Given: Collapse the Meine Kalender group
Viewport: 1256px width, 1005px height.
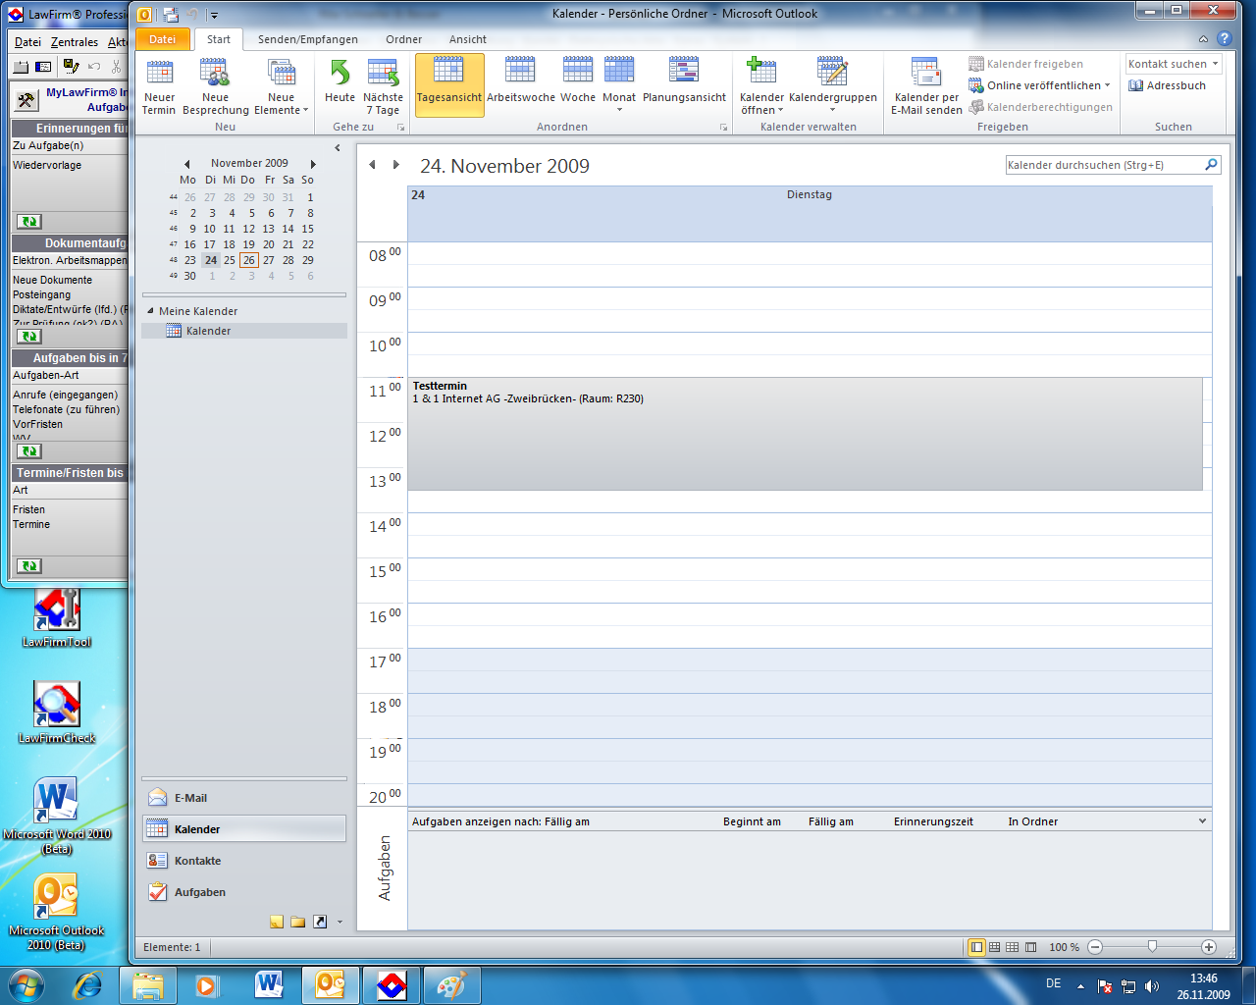Looking at the screenshot, I should click(x=151, y=311).
